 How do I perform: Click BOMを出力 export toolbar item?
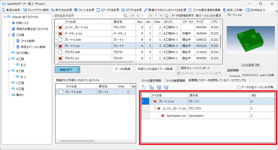click(256, 10)
